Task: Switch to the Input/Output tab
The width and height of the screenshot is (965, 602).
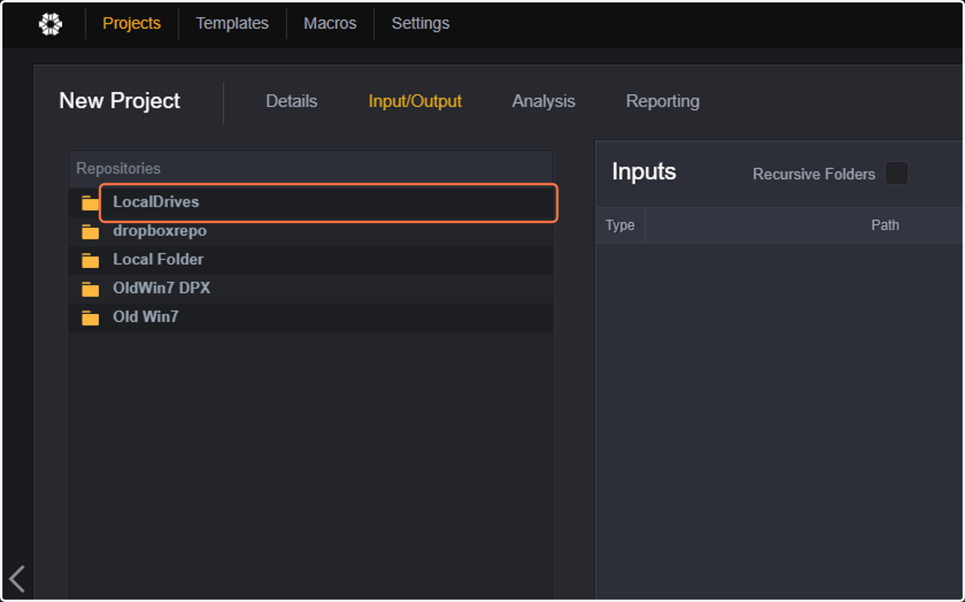Action: coord(415,101)
